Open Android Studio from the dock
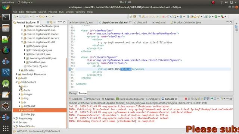 [6, 84]
